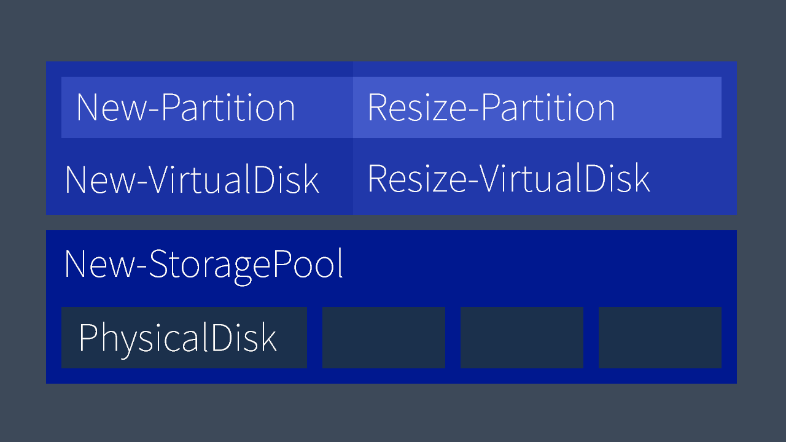
Task: Click the word StoragePool in the heading
Action: point(246,265)
